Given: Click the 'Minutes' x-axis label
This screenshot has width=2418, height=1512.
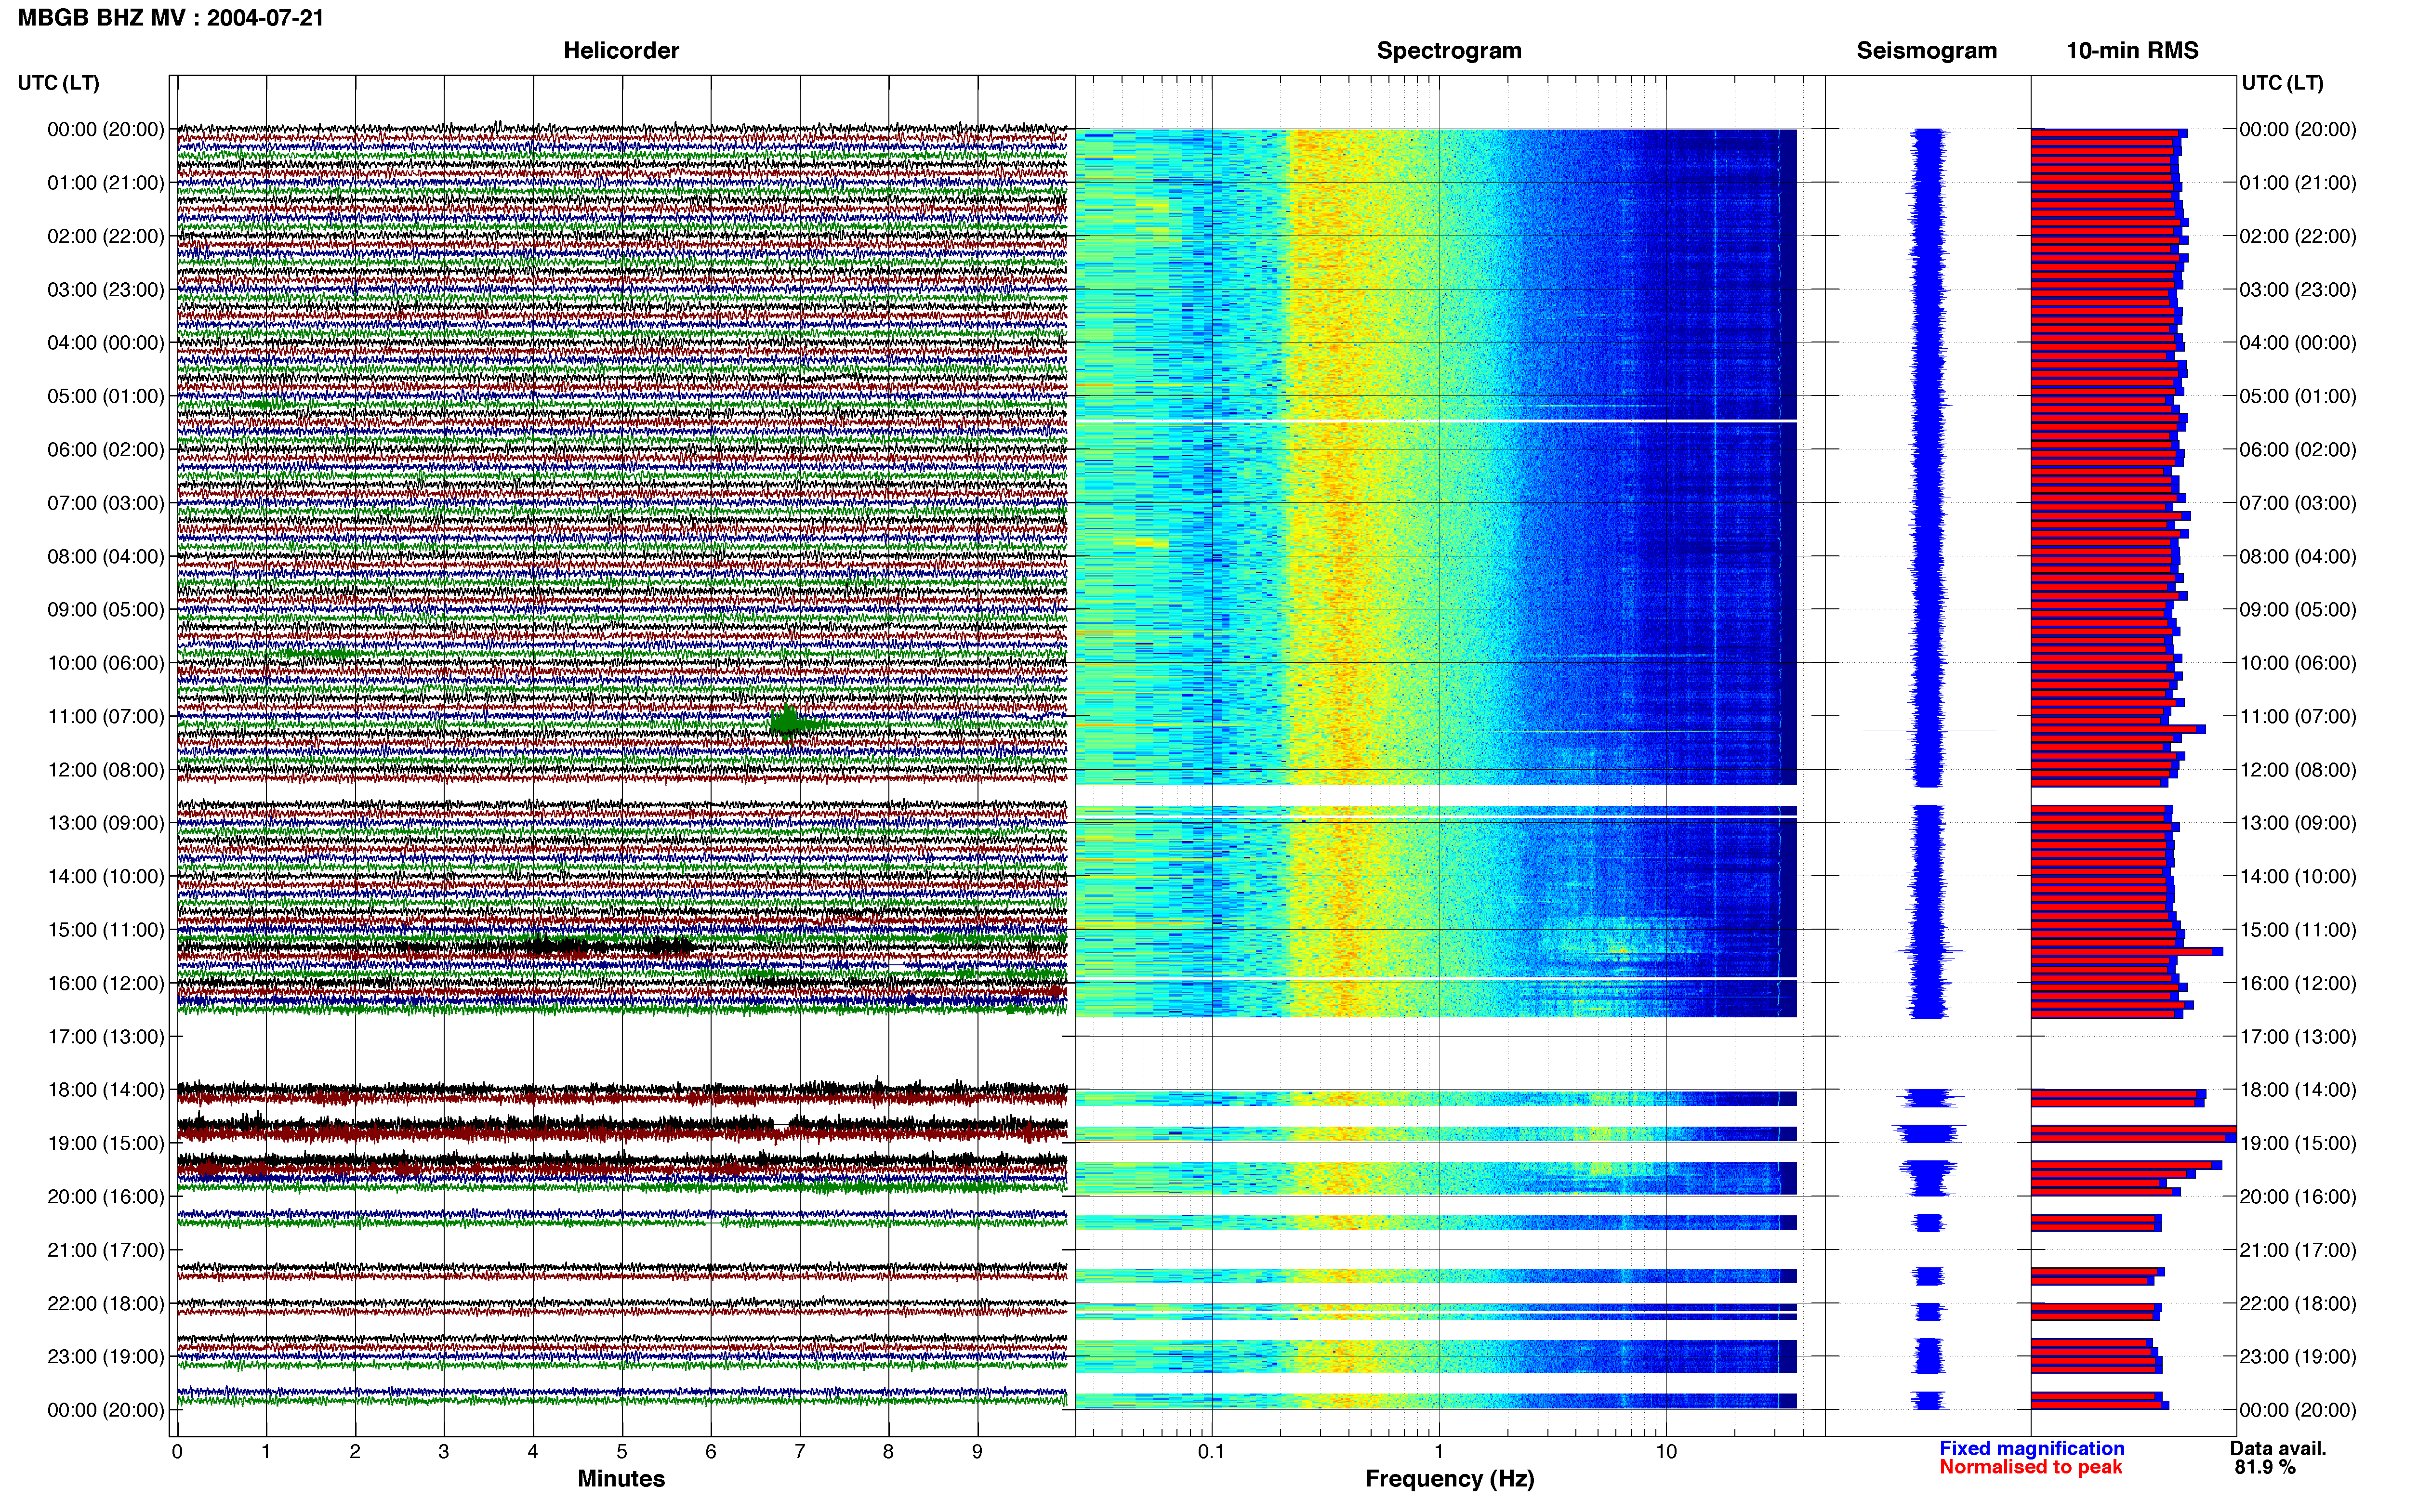Looking at the screenshot, I should click(x=621, y=1478).
